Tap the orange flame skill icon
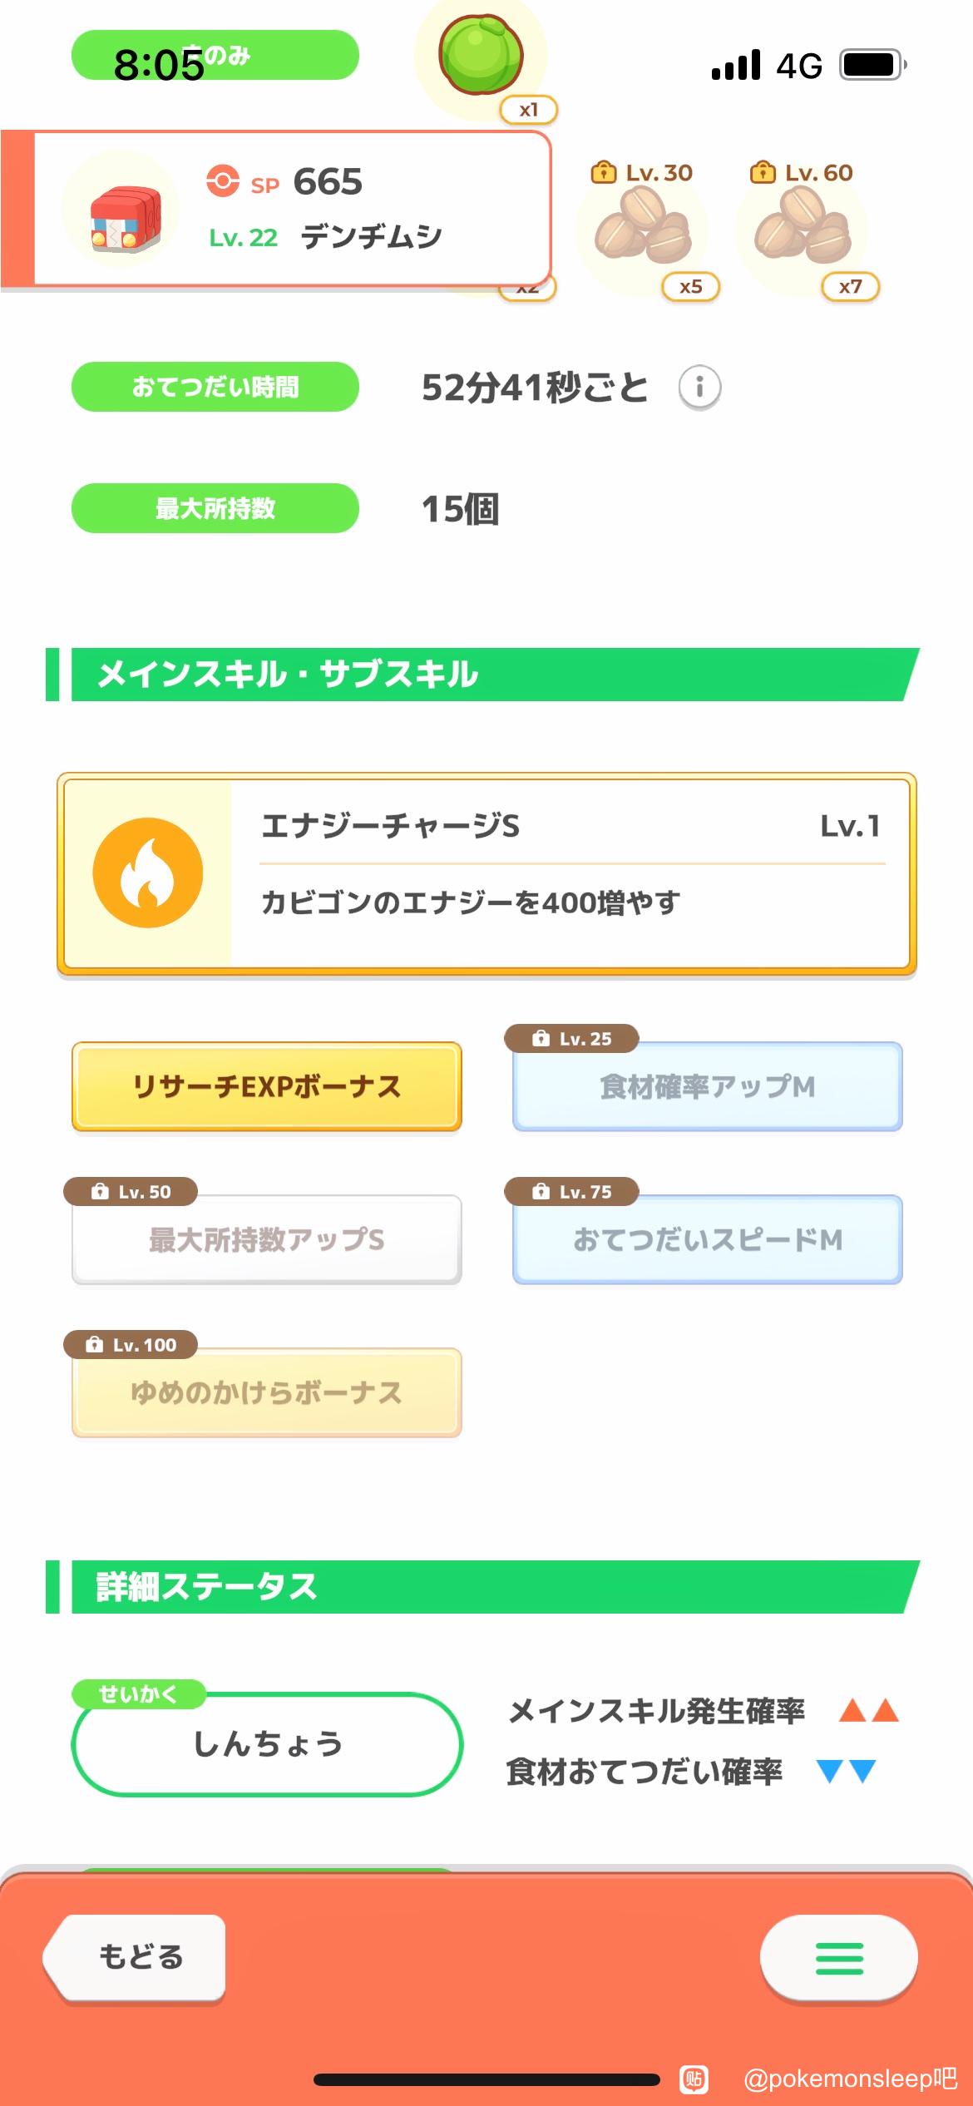 tap(148, 873)
